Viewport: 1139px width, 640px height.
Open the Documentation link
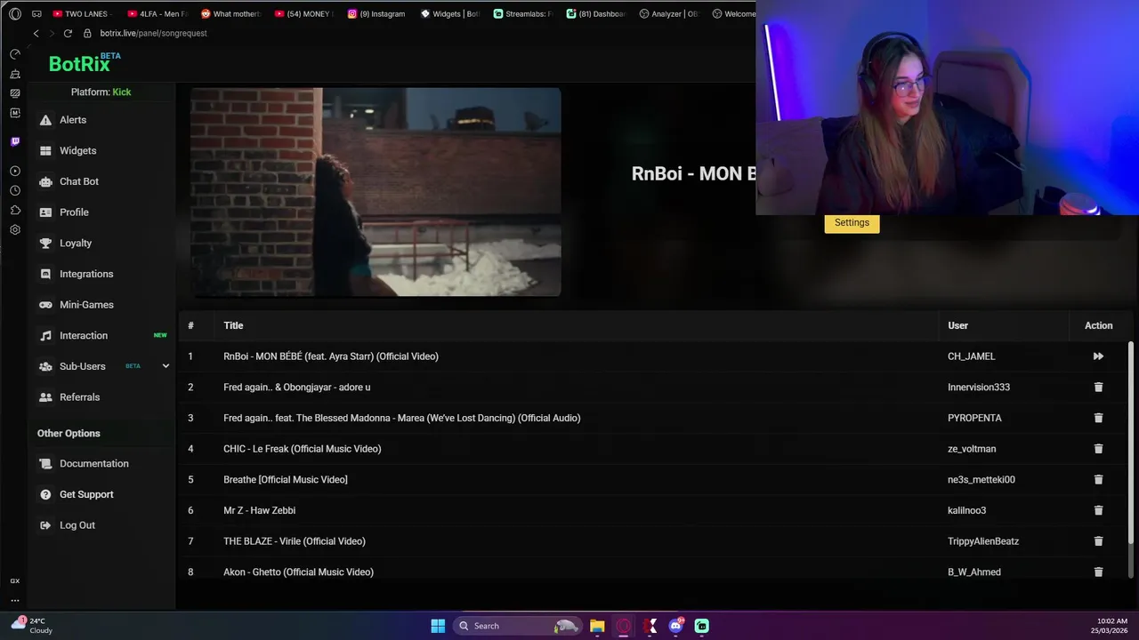coord(93,464)
